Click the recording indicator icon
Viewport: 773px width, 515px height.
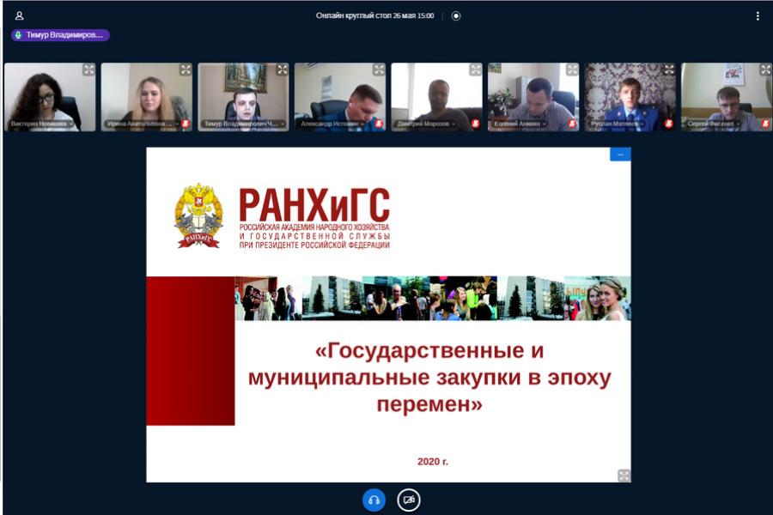456,15
